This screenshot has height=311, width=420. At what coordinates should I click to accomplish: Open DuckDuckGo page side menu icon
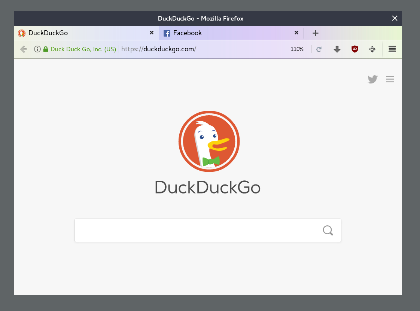390,79
